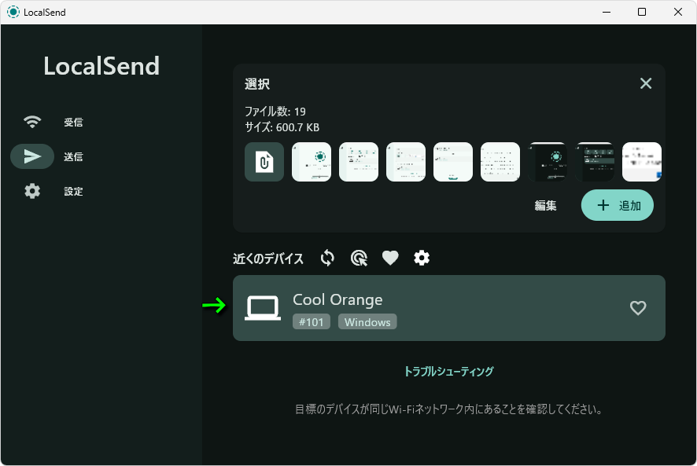Send files to Cool Orange device
Screen dimensions: 697x466
click(x=449, y=308)
